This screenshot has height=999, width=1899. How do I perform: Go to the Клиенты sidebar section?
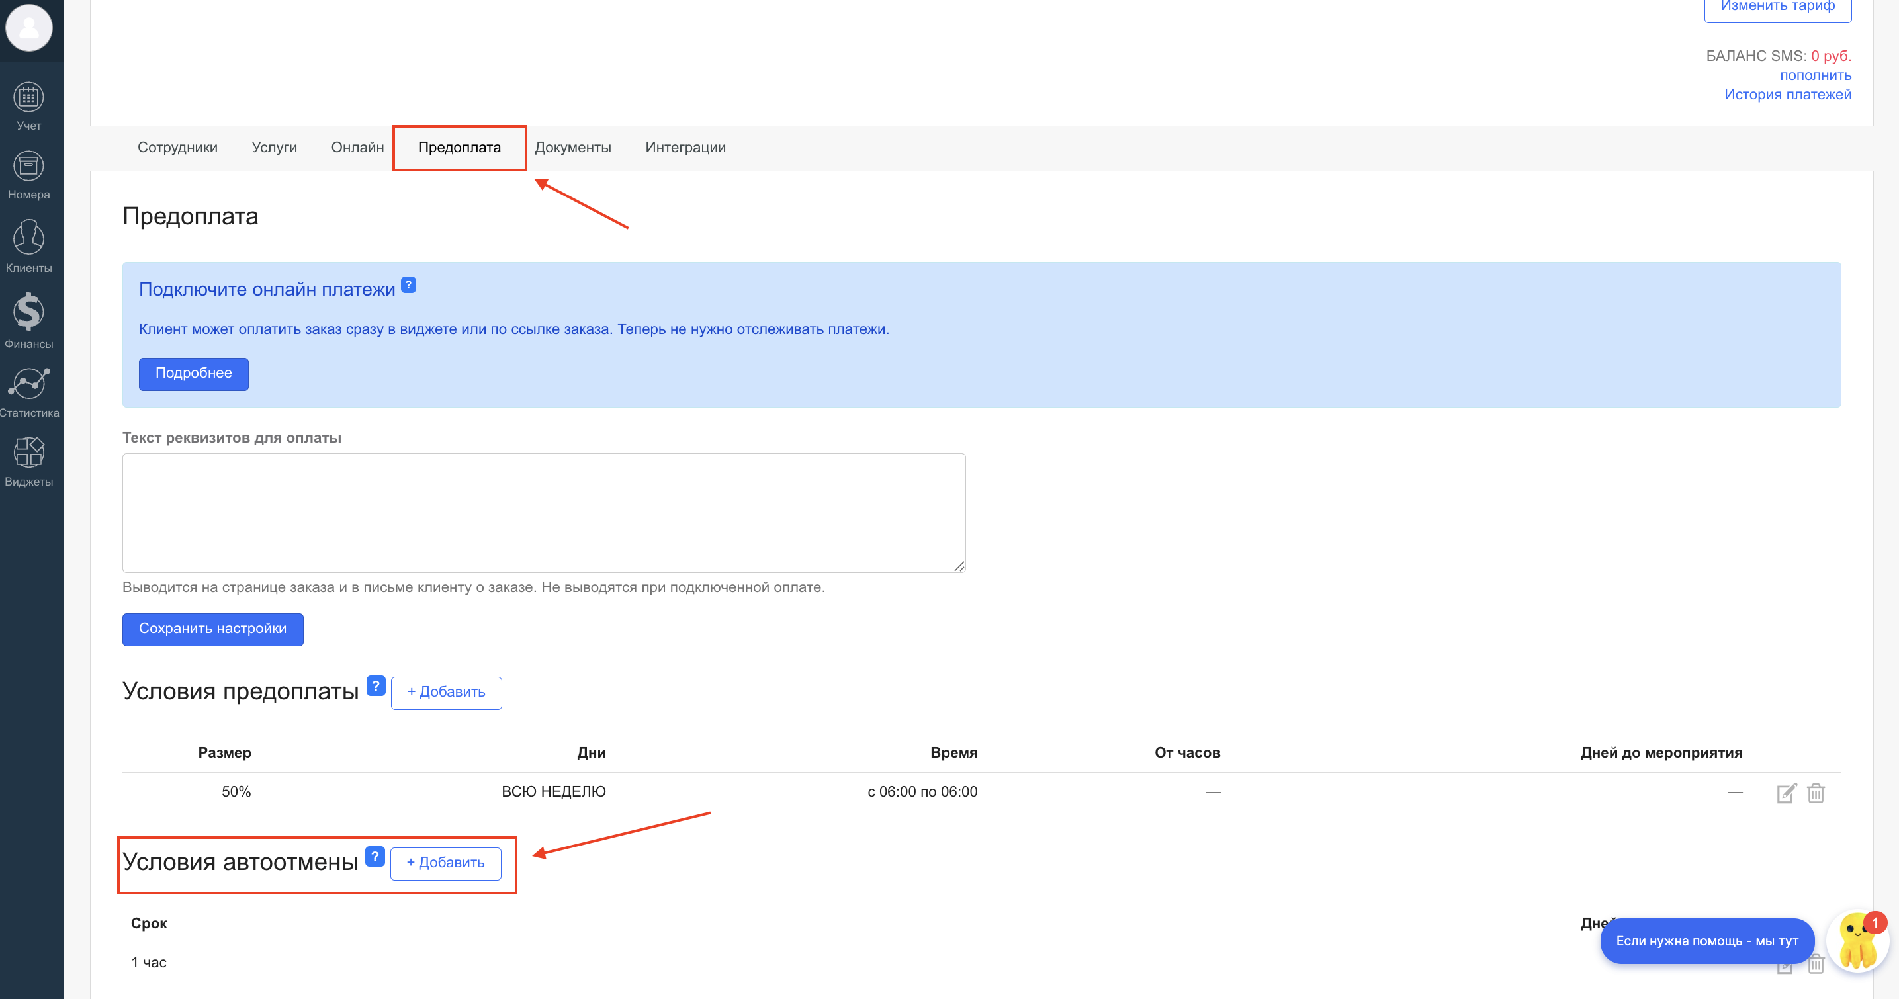click(x=28, y=238)
